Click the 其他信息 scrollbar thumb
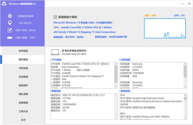 (185, 98)
